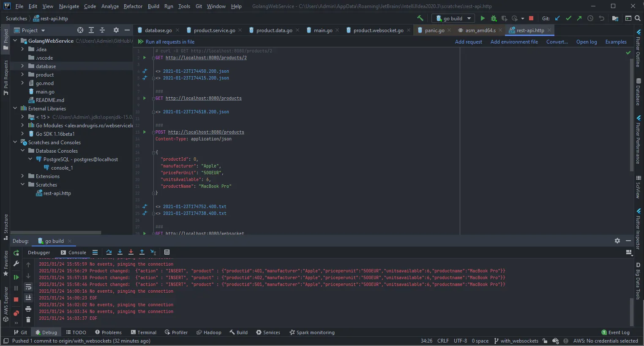The height and width of the screenshot is (346, 644).
Task: Locate the opened file in the Project tree
Action: 80,30
